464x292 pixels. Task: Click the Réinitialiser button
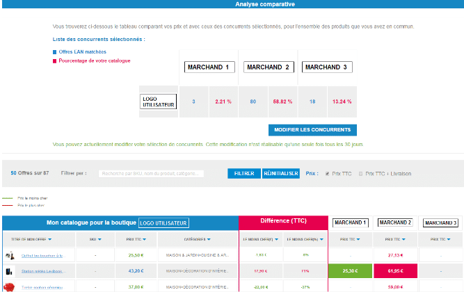pos(281,173)
